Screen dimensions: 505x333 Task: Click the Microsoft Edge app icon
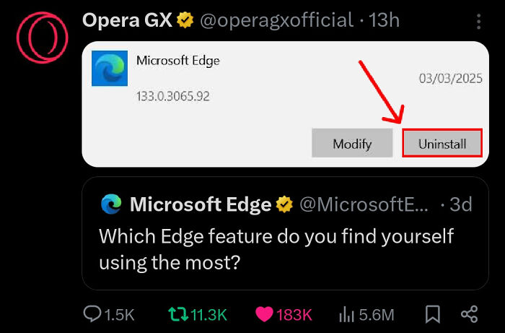pyautogui.click(x=110, y=69)
